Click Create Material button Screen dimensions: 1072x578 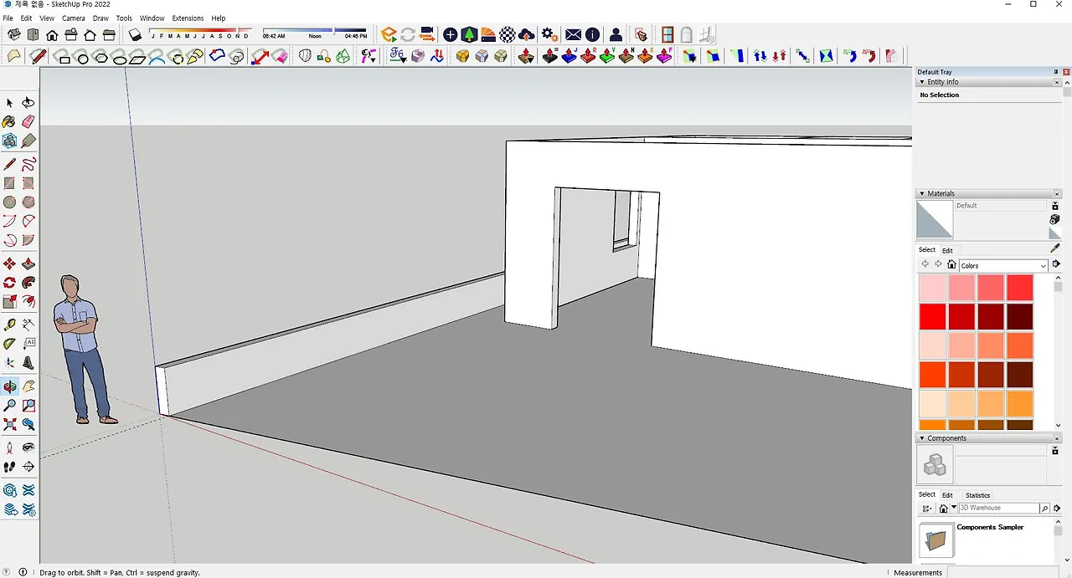[x=1054, y=219]
